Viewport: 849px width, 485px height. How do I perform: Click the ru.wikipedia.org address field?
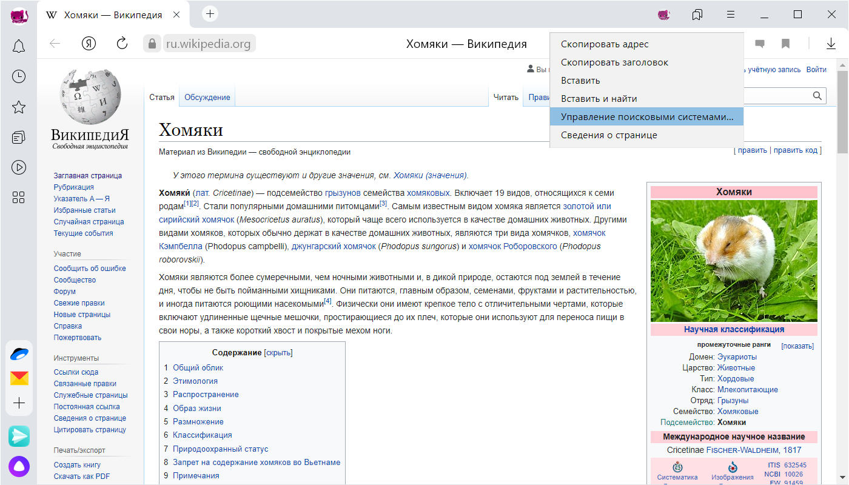[209, 44]
